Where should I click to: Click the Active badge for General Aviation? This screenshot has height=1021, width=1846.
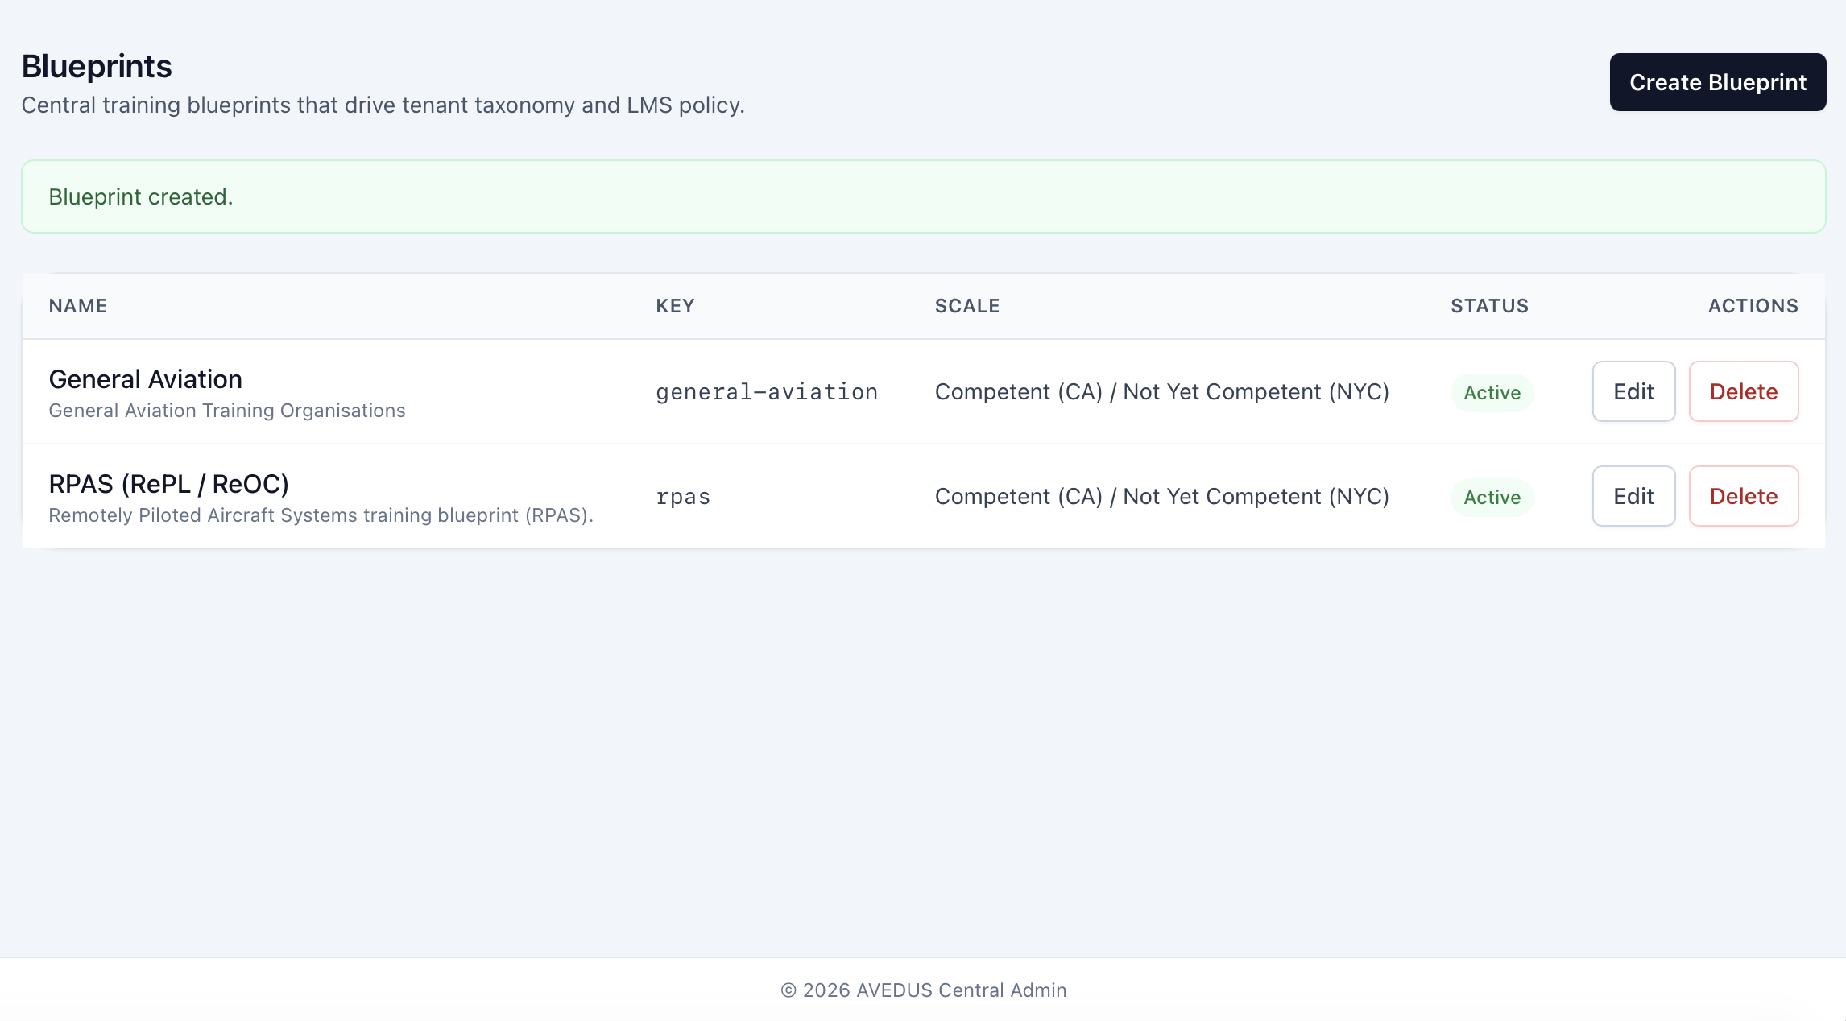[x=1492, y=393]
